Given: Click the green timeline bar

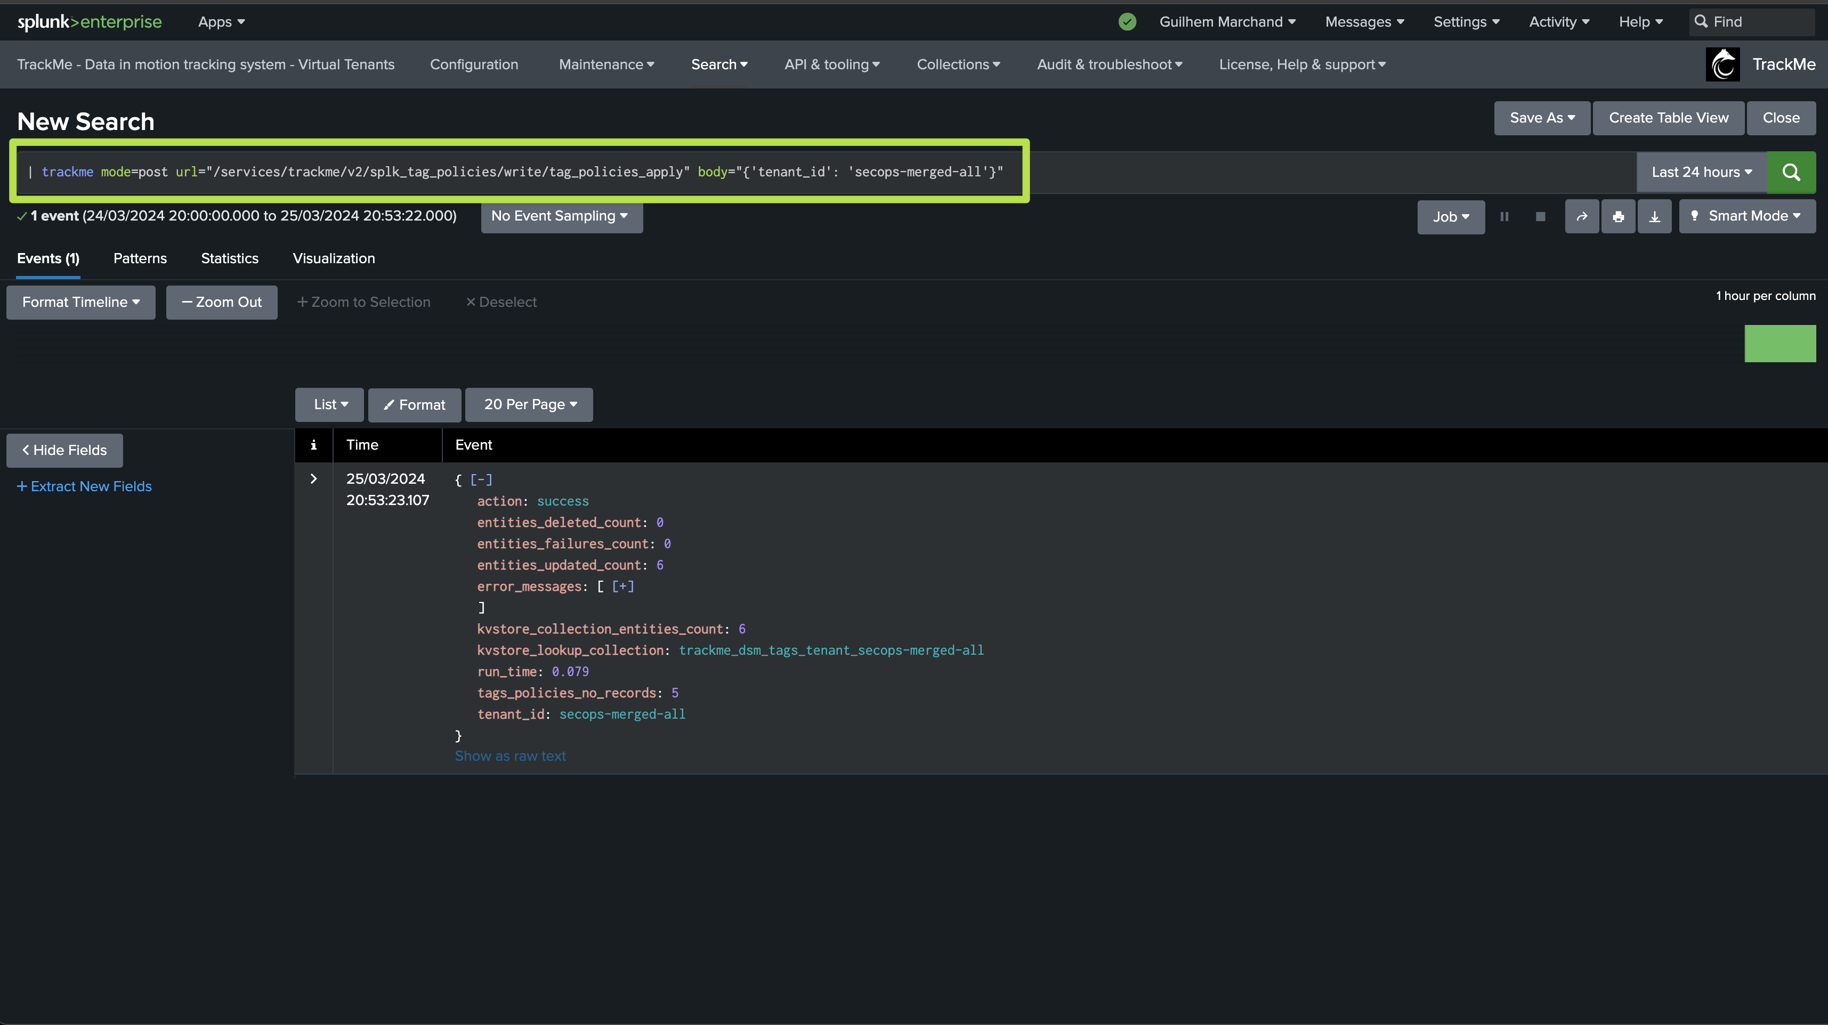Looking at the screenshot, I should (1779, 344).
